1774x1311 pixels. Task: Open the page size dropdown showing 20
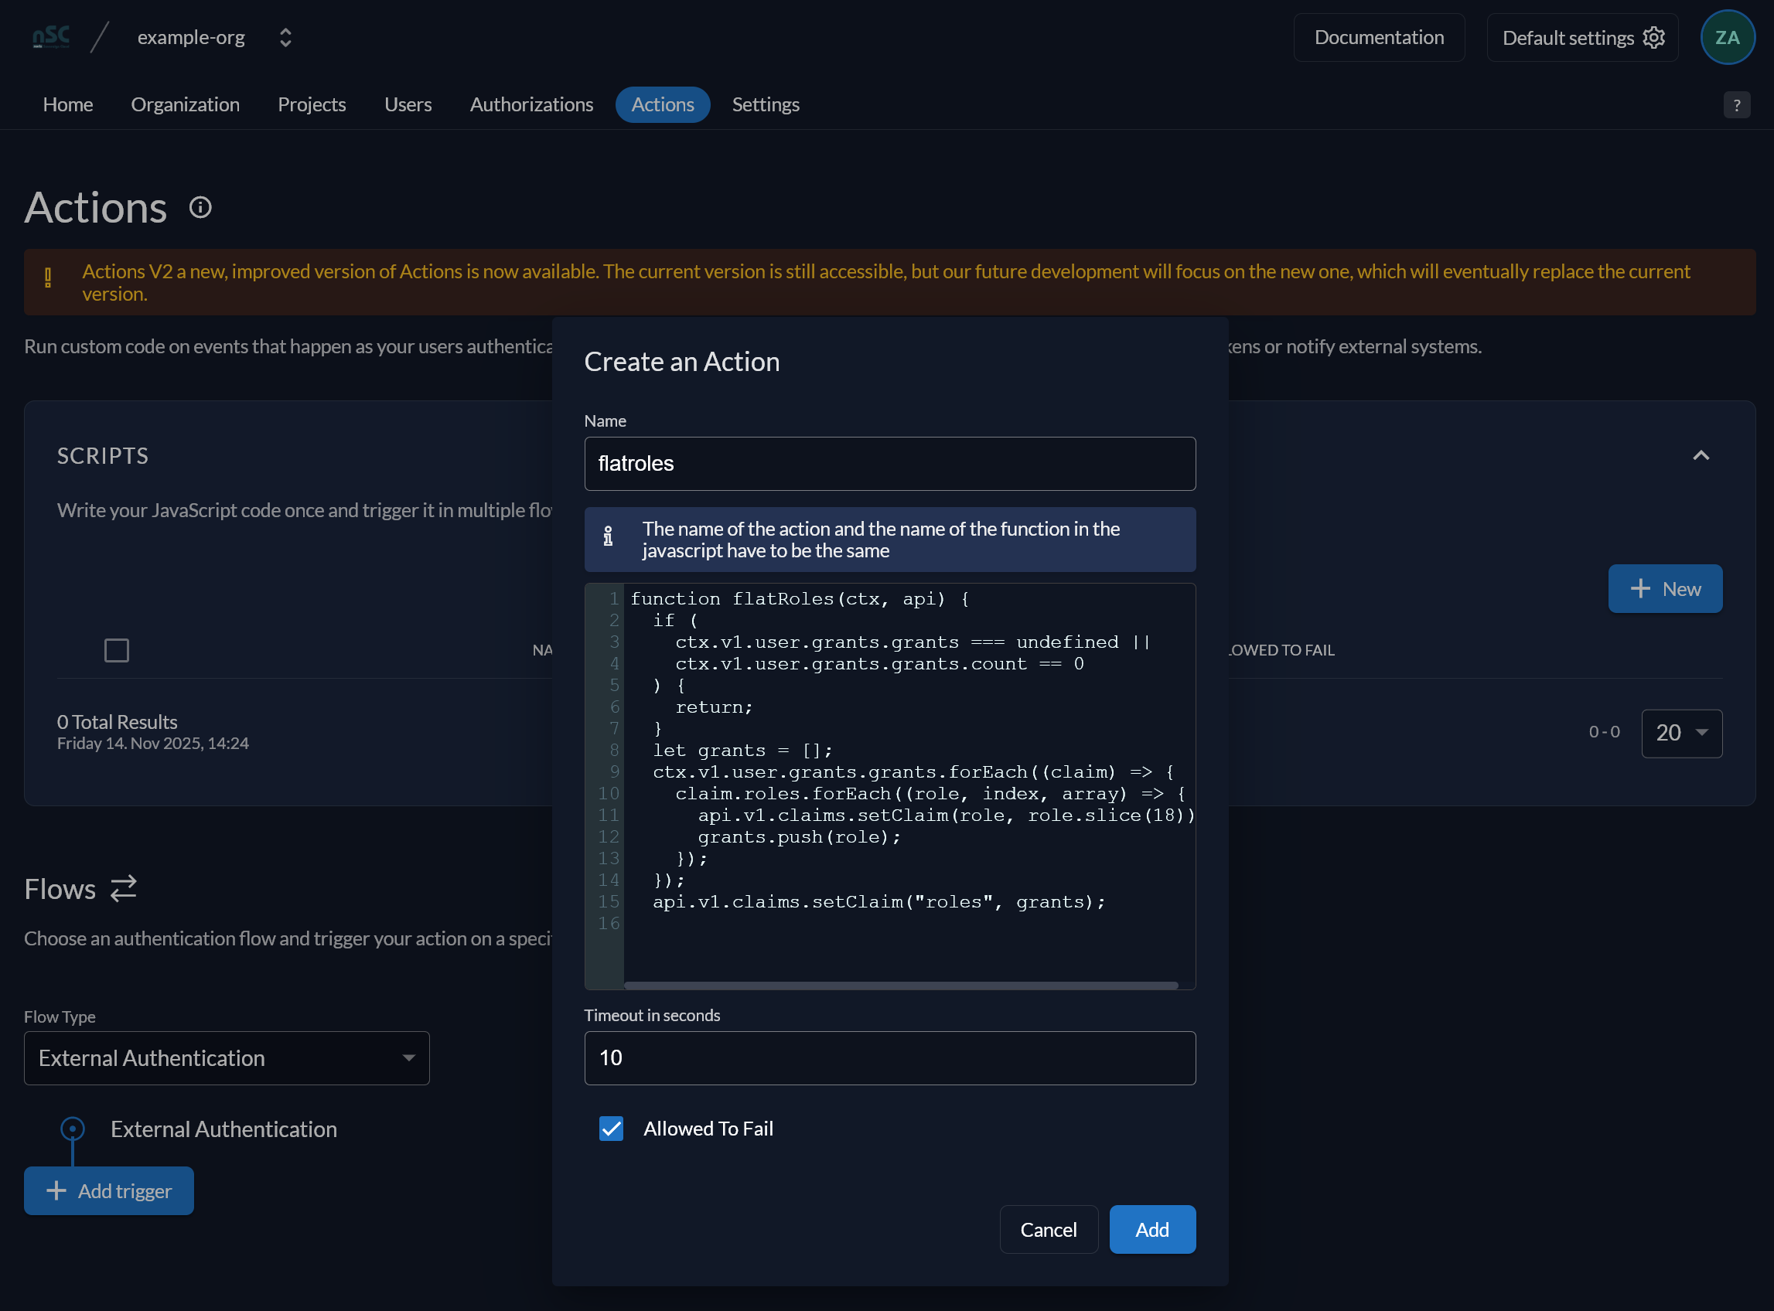pos(1682,733)
